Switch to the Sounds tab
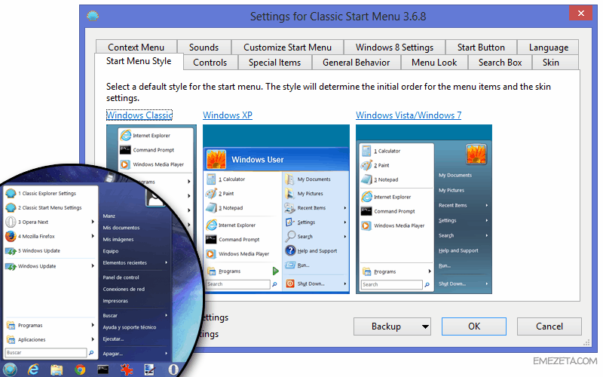The height and width of the screenshot is (377, 603). click(x=204, y=47)
